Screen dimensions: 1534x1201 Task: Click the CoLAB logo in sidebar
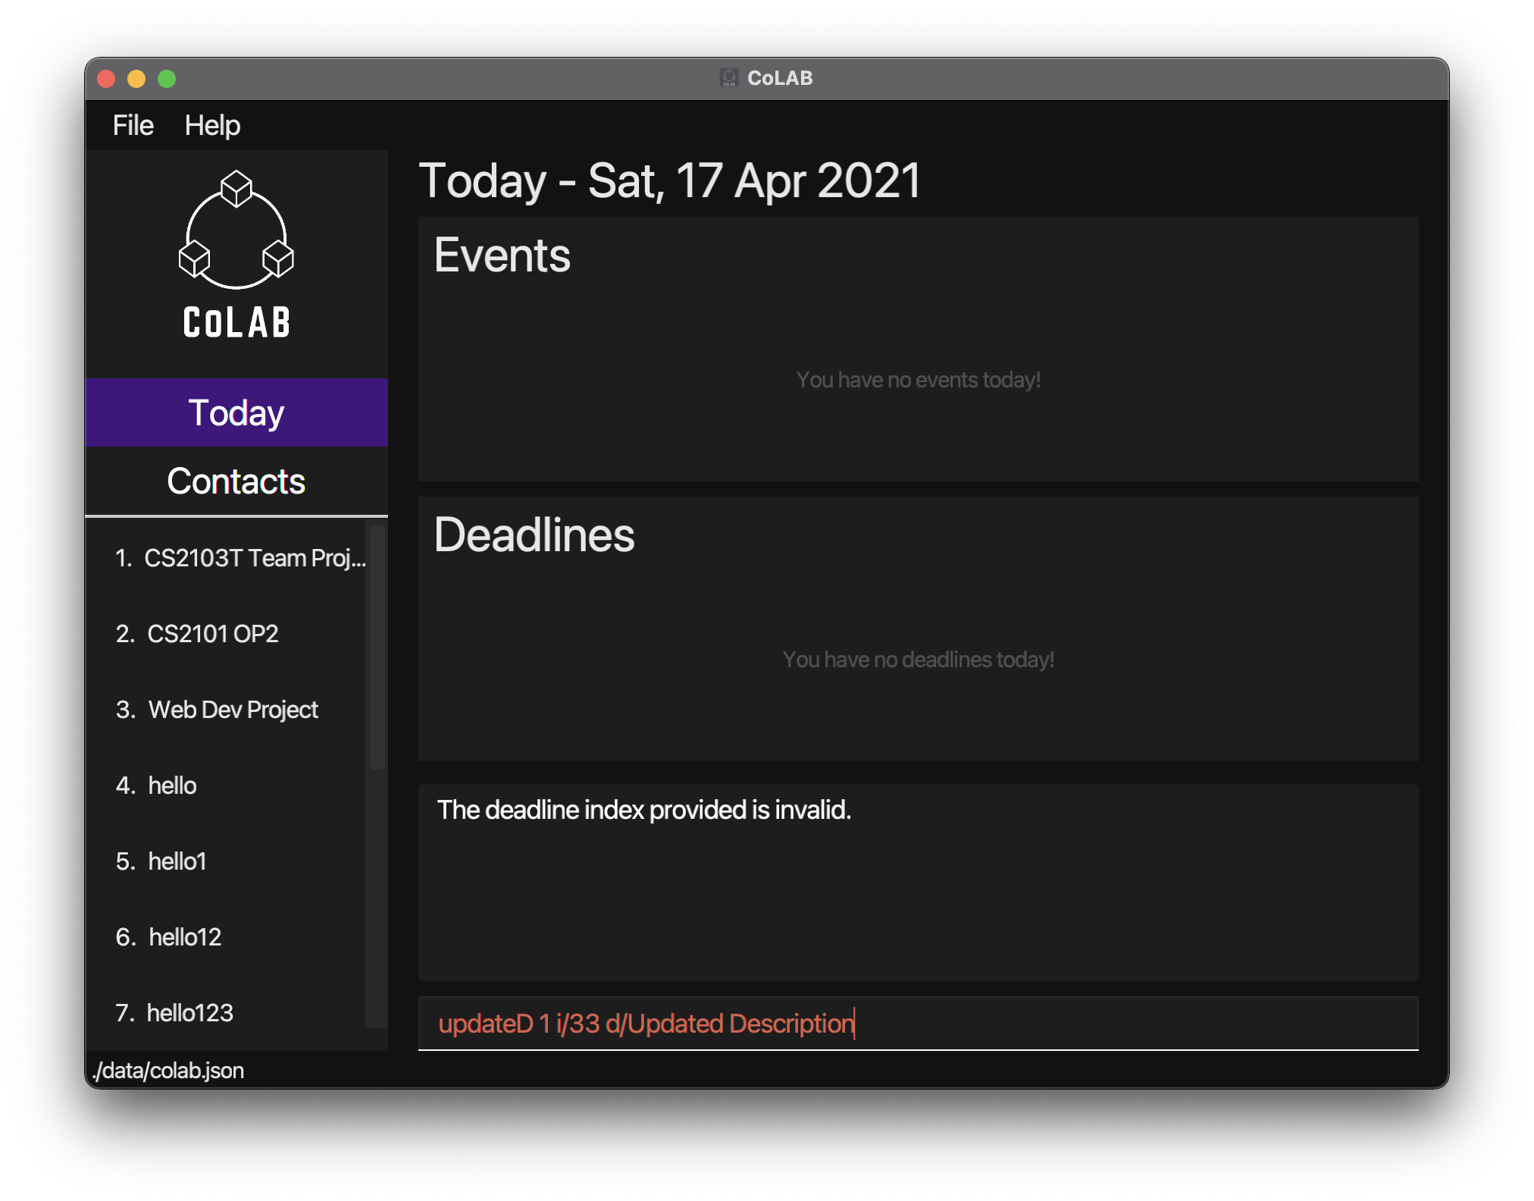[x=236, y=255]
